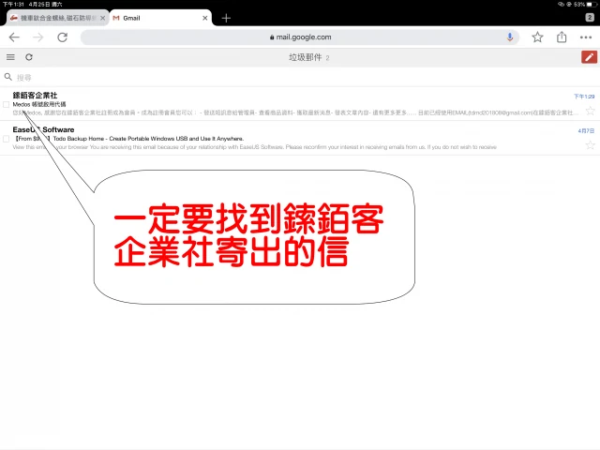
Task: Close the Gmail tab
Action: tap(204, 18)
